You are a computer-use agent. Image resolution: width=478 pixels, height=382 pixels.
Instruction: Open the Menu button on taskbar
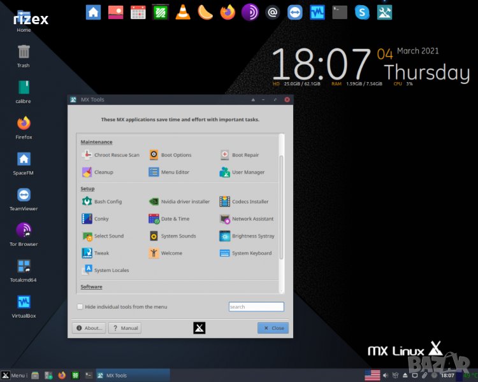[x=13, y=375]
